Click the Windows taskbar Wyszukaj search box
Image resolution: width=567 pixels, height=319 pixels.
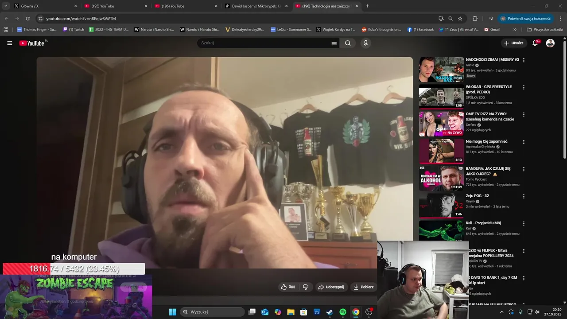[x=213, y=312]
